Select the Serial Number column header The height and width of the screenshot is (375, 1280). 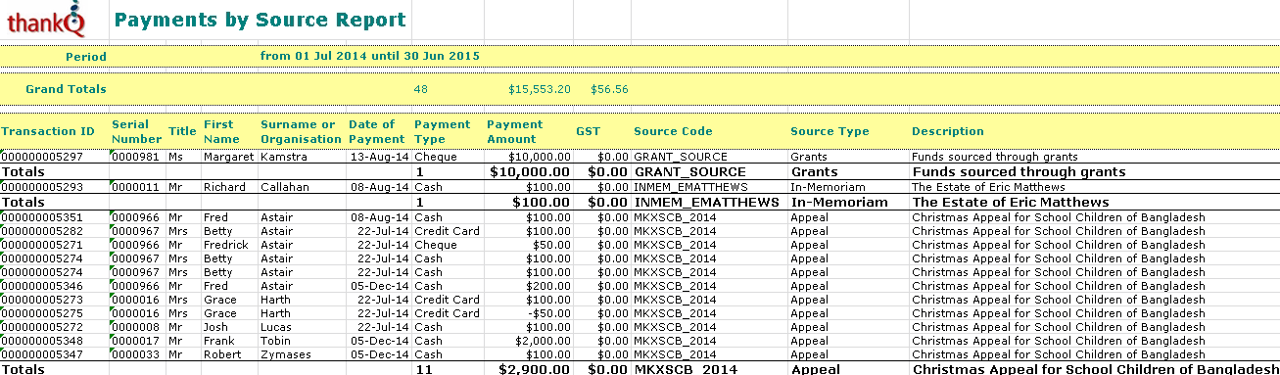click(137, 131)
